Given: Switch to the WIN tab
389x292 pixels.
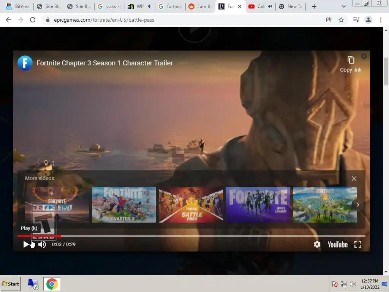Looking at the screenshot, I should pos(136,6).
